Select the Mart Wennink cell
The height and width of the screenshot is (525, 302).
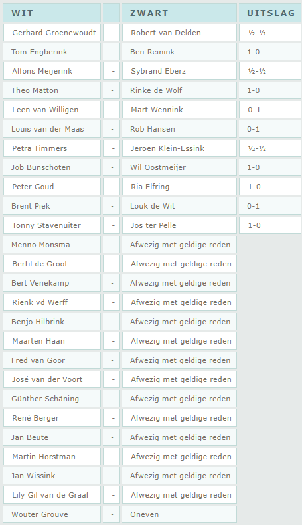[x=179, y=110]
